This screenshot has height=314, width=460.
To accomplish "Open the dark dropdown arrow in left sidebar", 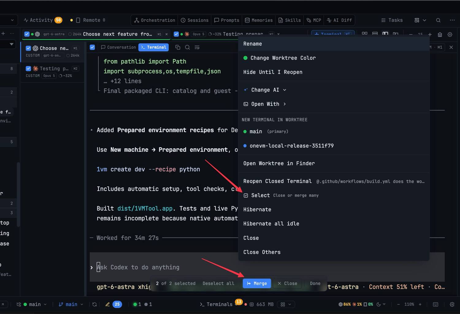I will click(x=11, y=44).
